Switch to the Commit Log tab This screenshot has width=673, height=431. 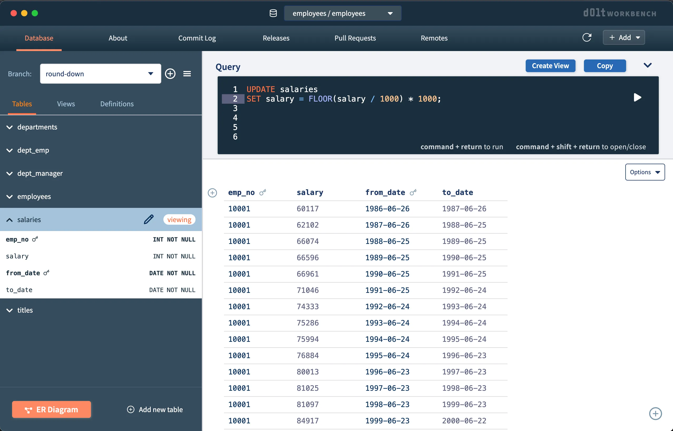(197, 38)
